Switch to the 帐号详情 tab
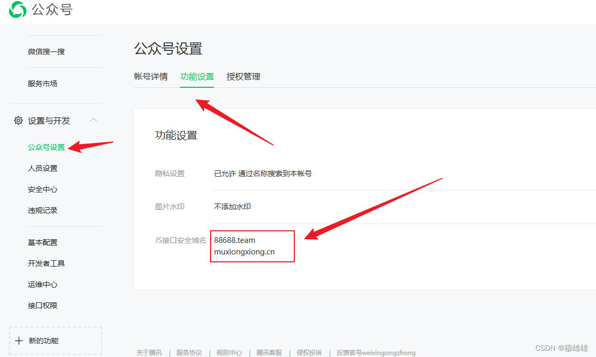The height and width of the screenshot is (357, 596). 151,77
